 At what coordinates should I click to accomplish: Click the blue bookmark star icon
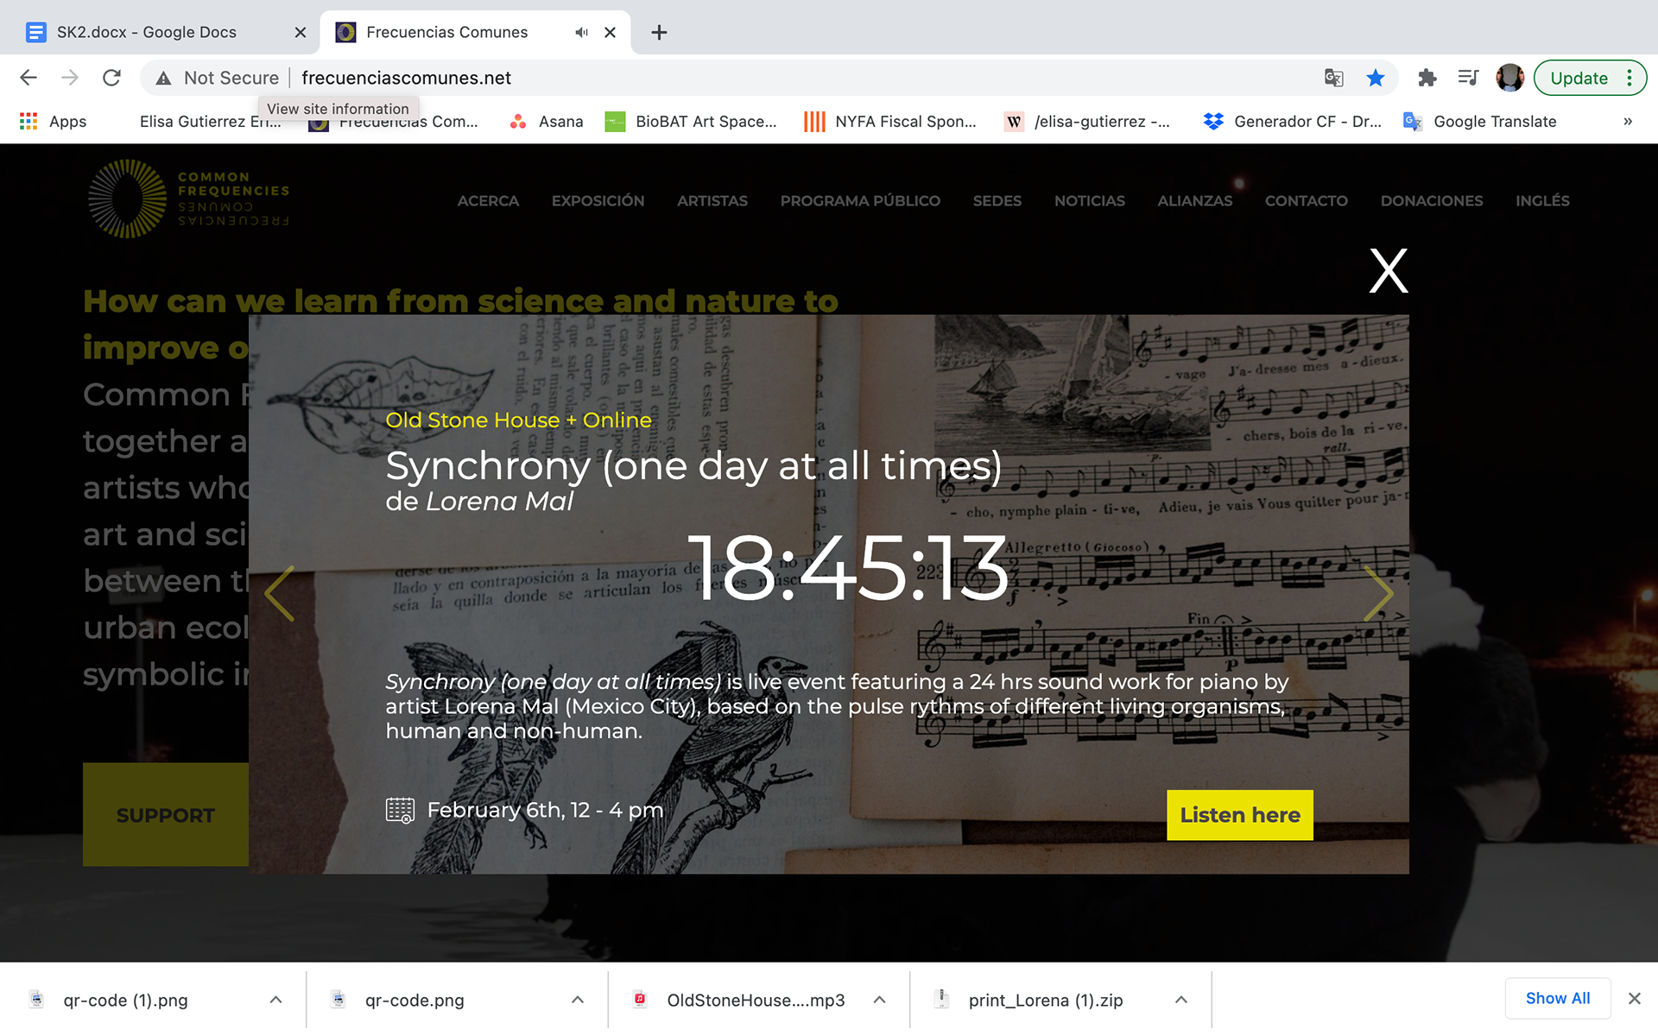tap(1376, 78)
